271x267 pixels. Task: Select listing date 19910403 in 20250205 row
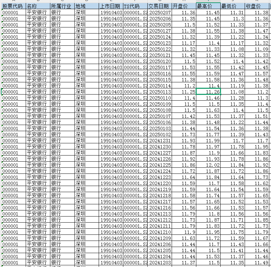111,25
